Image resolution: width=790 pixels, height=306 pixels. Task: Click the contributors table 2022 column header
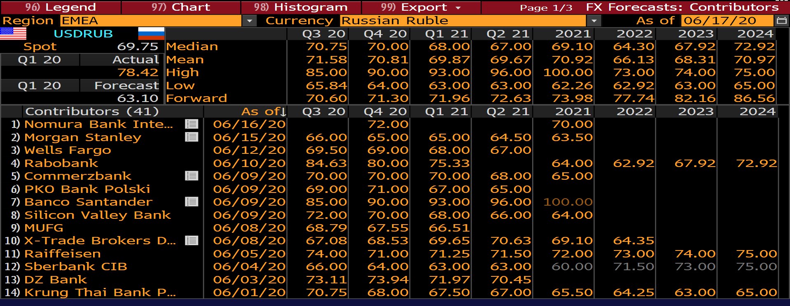[x=634, y=111]
